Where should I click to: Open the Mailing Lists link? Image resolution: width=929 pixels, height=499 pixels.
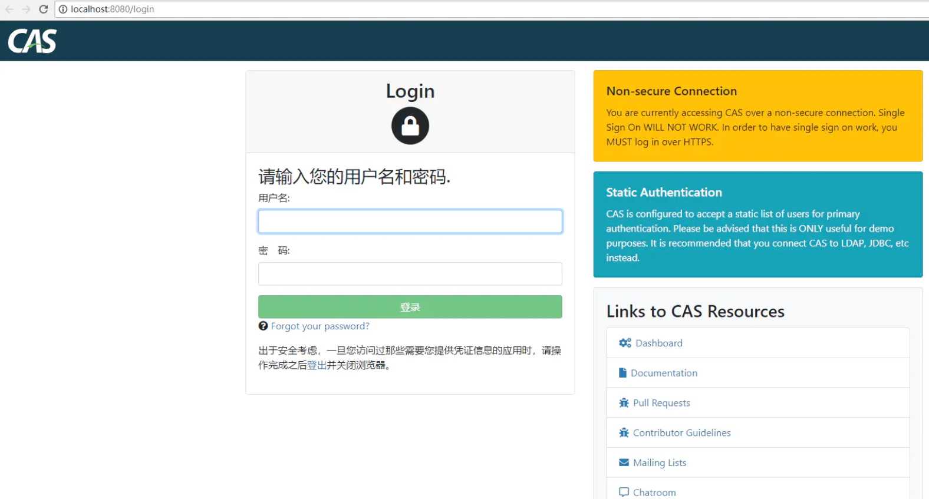(660, 463)
